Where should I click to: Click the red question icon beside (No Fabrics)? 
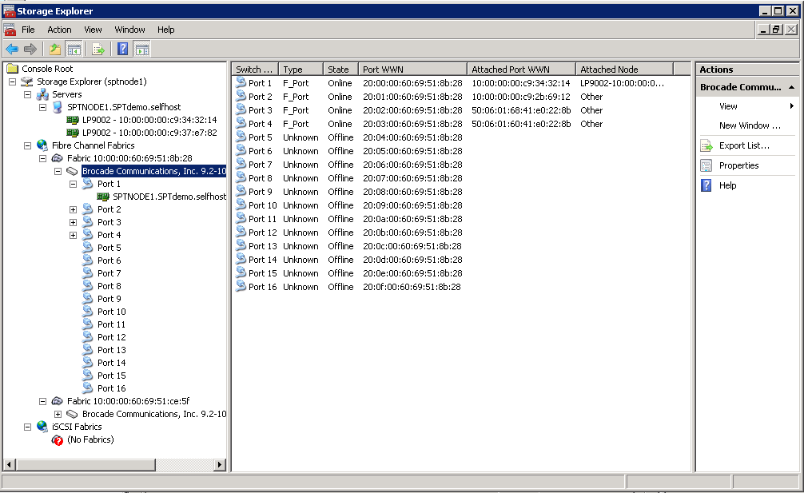(58, 439)
